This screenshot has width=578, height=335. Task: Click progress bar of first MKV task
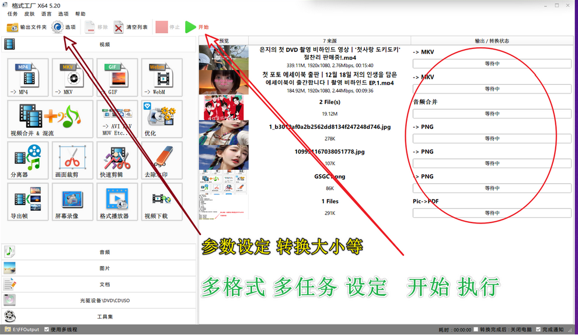(492, 64)
